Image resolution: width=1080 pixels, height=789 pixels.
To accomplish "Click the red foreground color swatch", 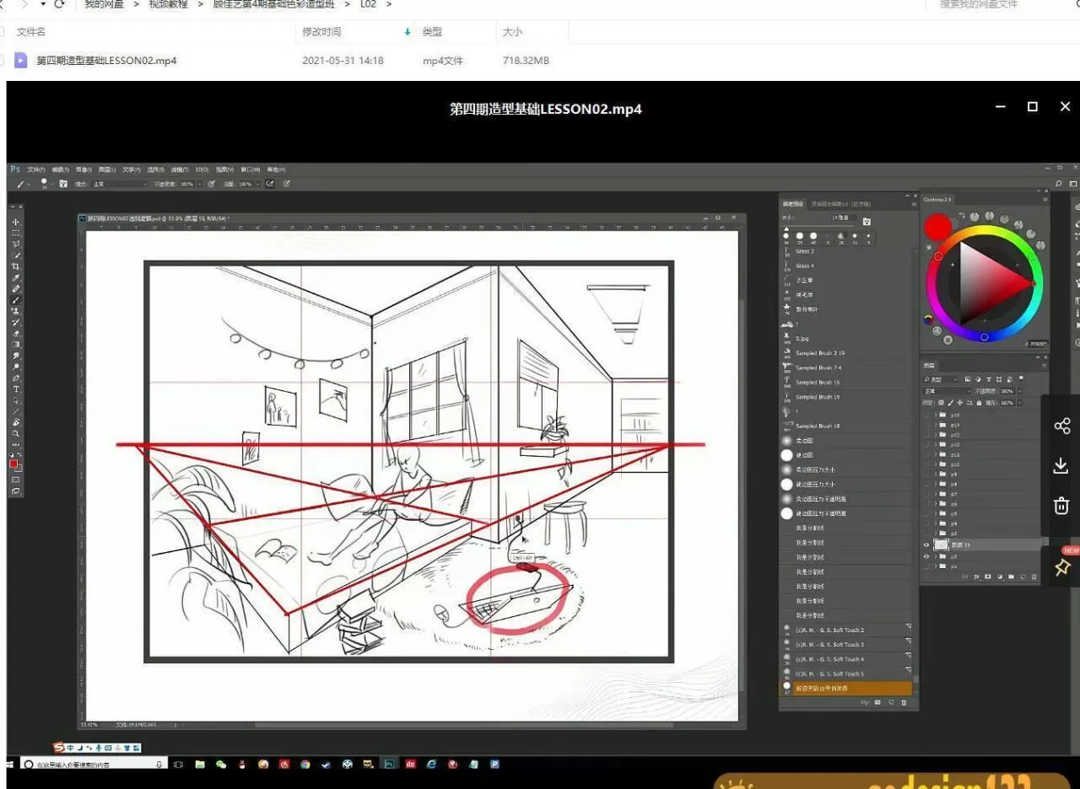I will 13,464.
